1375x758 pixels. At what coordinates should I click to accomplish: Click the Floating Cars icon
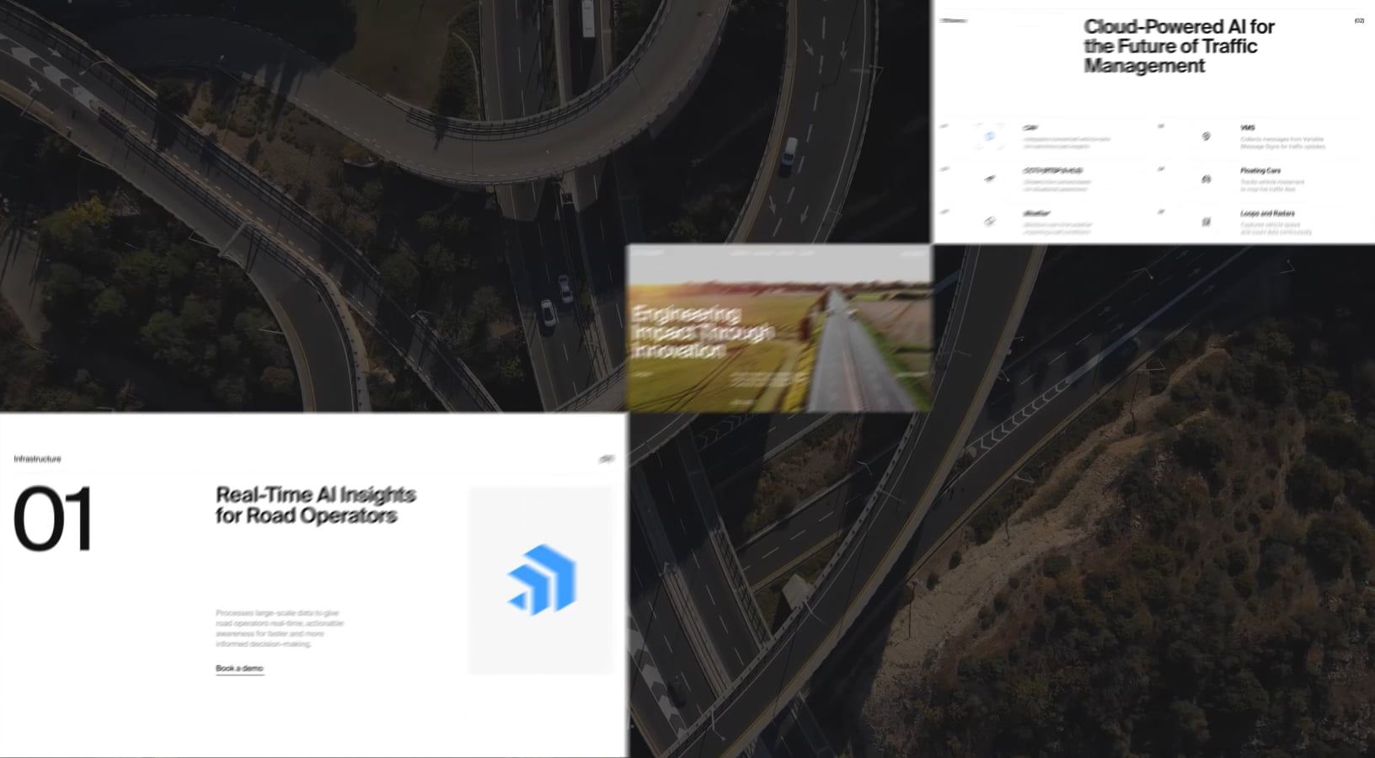tap(1206, 179)
